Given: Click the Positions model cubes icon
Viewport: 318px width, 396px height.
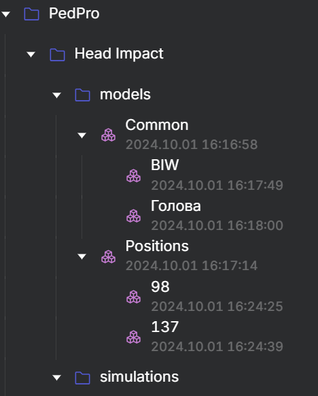Looking at the screenshot, I should tap(109, 257).
